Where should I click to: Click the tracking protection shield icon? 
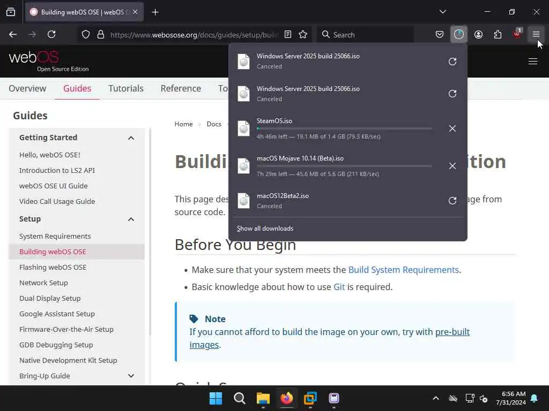(86, 34)
